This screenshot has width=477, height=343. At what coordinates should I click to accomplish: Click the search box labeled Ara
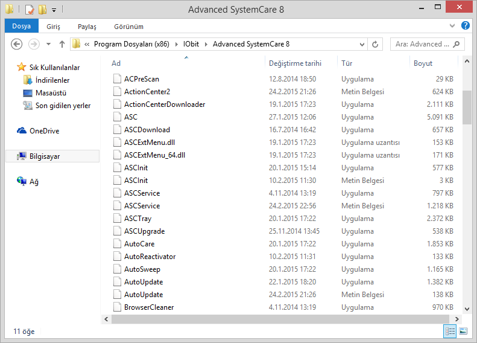425,44
